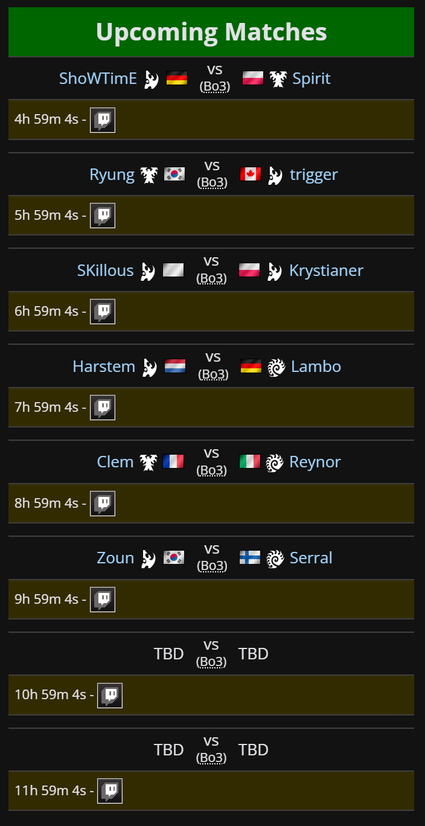
Task: Open the Twitch link for the 6h 59m match
Action: pyautogui.click(x=103, y=311)
